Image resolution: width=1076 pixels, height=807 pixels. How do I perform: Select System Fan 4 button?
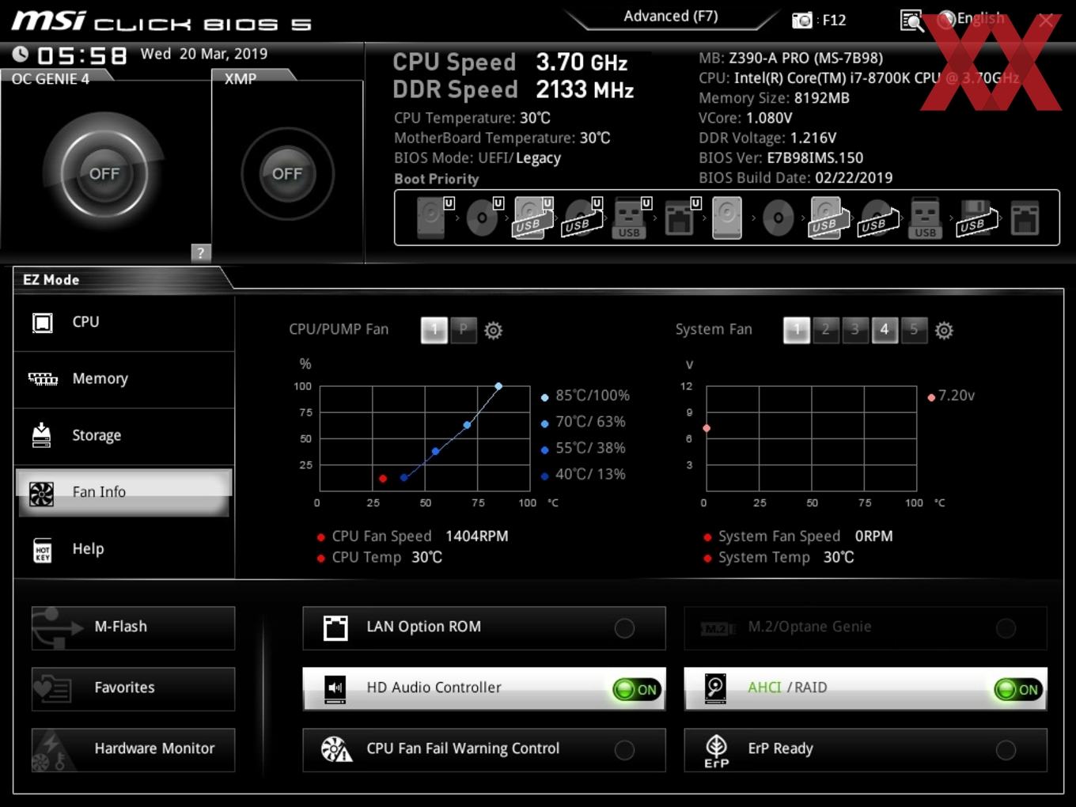pyautogui.click(x=885, y=330)
